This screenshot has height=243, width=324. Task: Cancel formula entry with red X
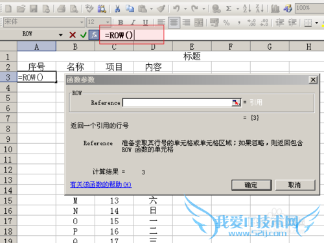point(73,34)
